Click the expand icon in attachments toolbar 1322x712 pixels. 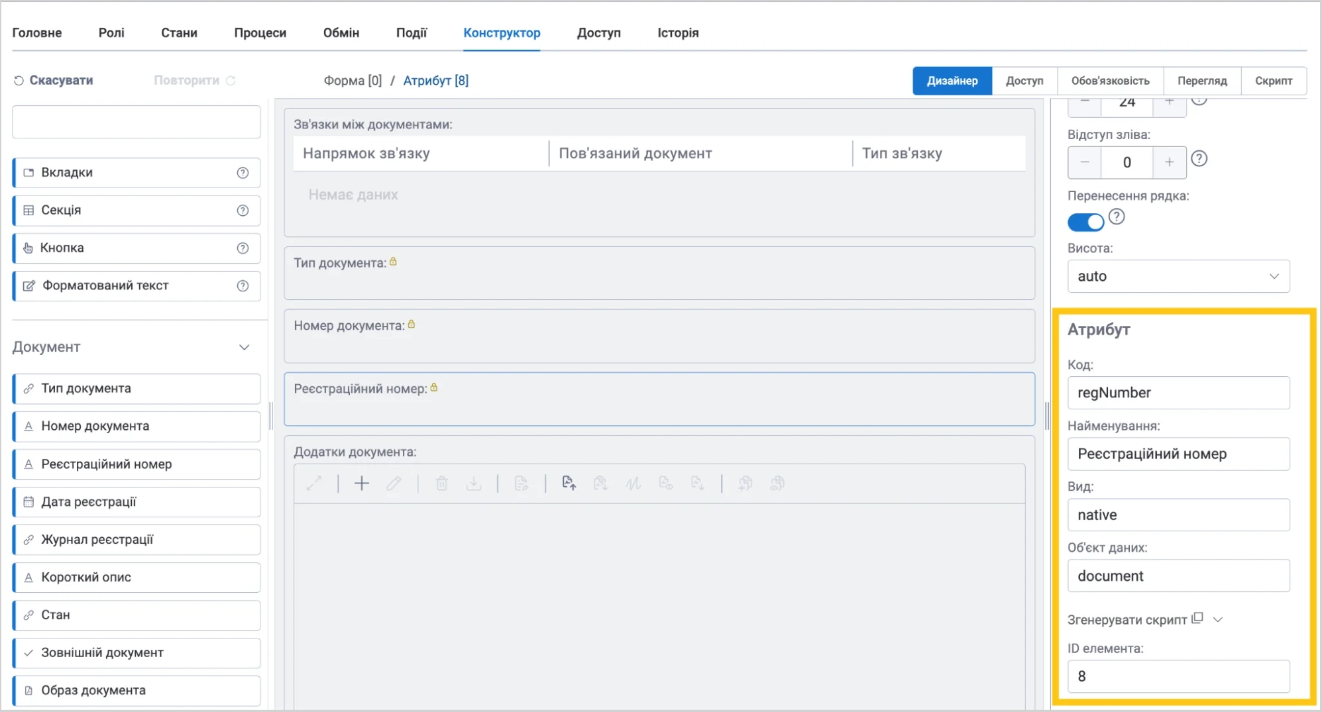click(x=314, y=483)
